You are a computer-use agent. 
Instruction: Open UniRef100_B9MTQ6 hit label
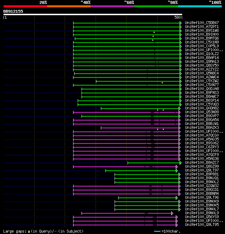point(202,38)
